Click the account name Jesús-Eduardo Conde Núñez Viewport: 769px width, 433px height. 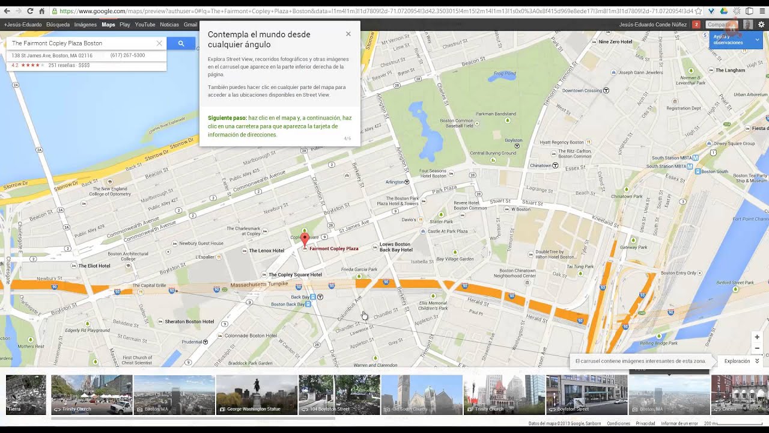point(653,25)
